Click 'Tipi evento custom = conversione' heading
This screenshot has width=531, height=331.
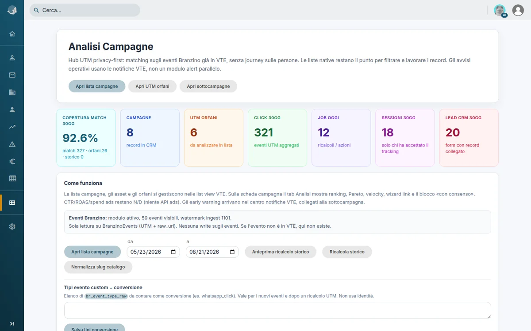(x=103, y=288)
